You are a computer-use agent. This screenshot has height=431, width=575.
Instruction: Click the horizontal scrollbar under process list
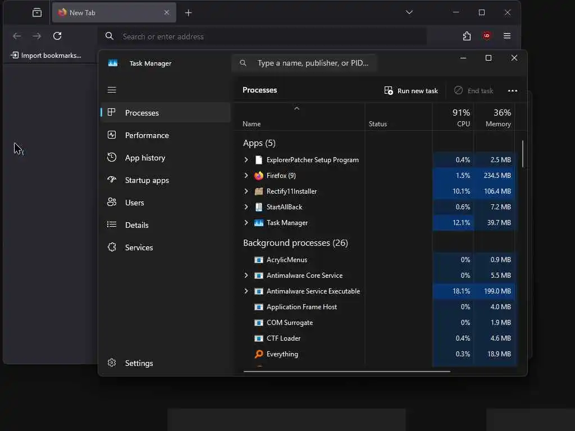pyautogui.click(x=346, y=372)
